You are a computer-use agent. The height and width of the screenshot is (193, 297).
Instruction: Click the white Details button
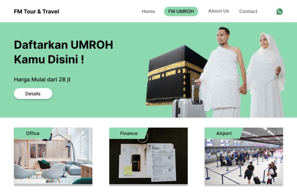tap(33, 94)
